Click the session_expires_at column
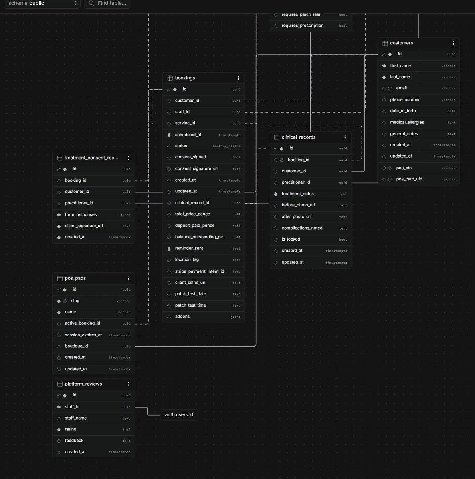Image resolution: width=475 pixels, height=479 pixels. tap(93, 335)
